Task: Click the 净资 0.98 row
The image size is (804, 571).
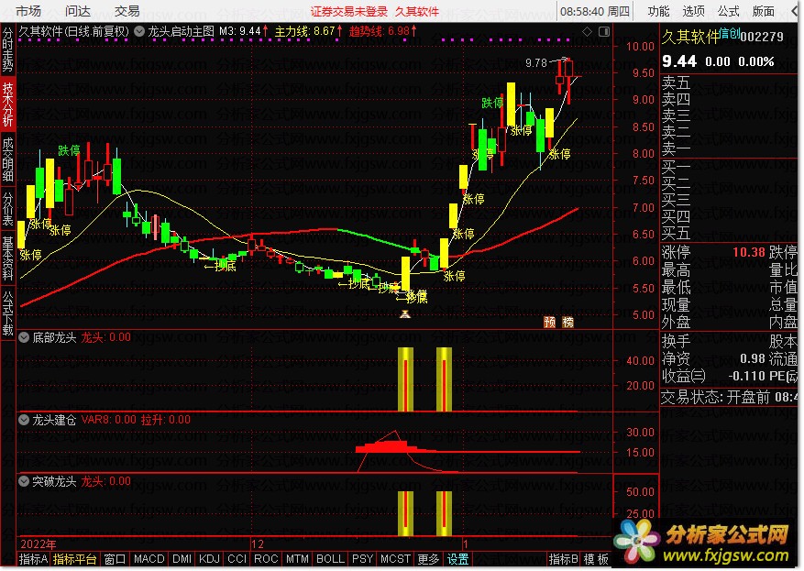Action: pos(713,358)
